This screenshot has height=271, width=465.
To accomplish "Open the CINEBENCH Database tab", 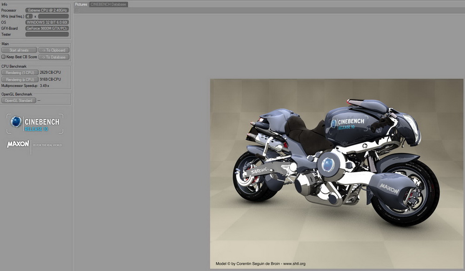I will [x=108, y=5].
